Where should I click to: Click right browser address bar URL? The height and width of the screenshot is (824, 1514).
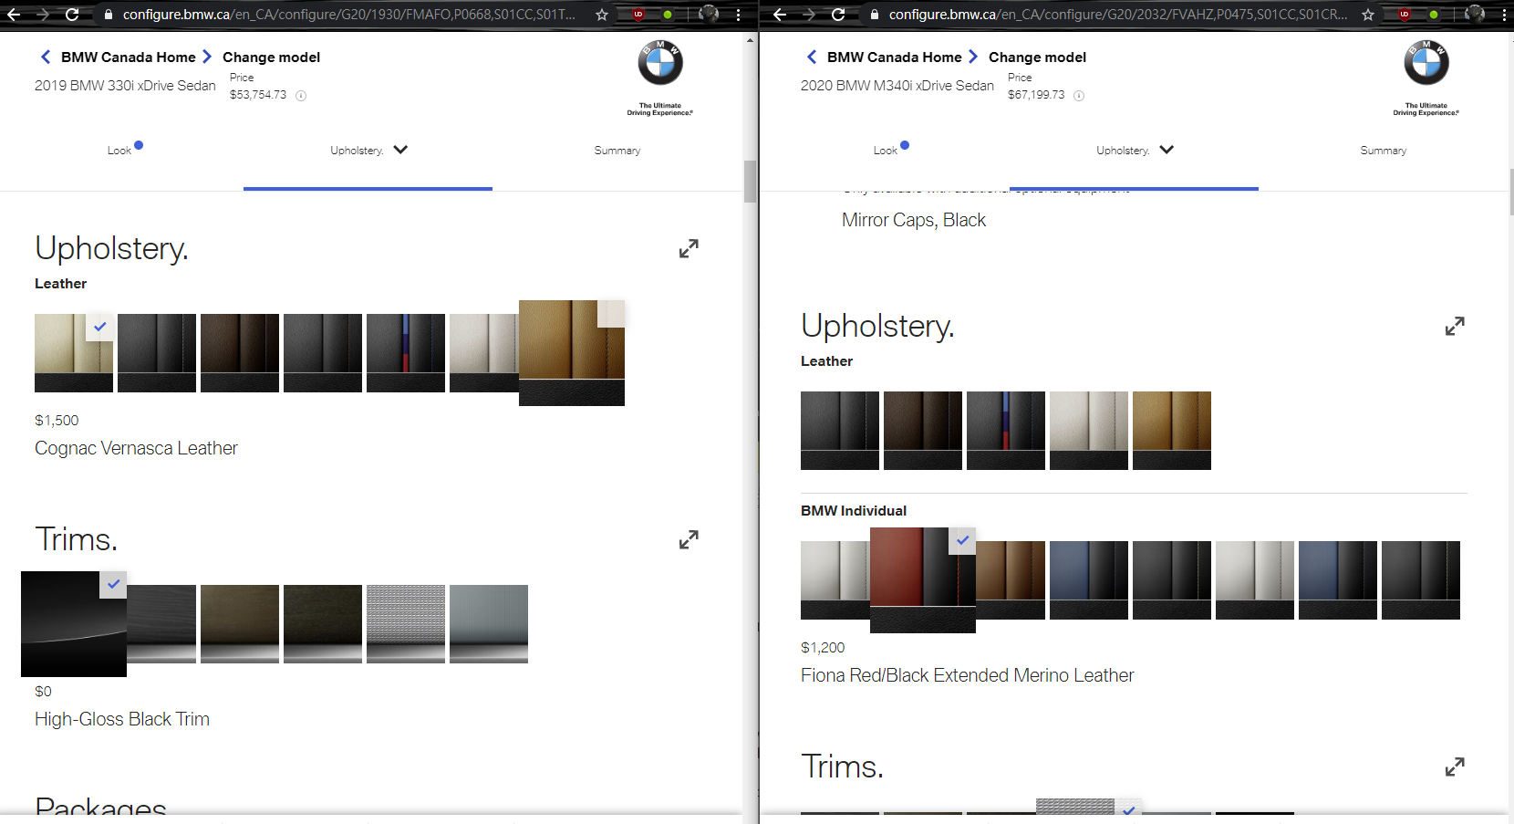click(x=1117, y=15)
